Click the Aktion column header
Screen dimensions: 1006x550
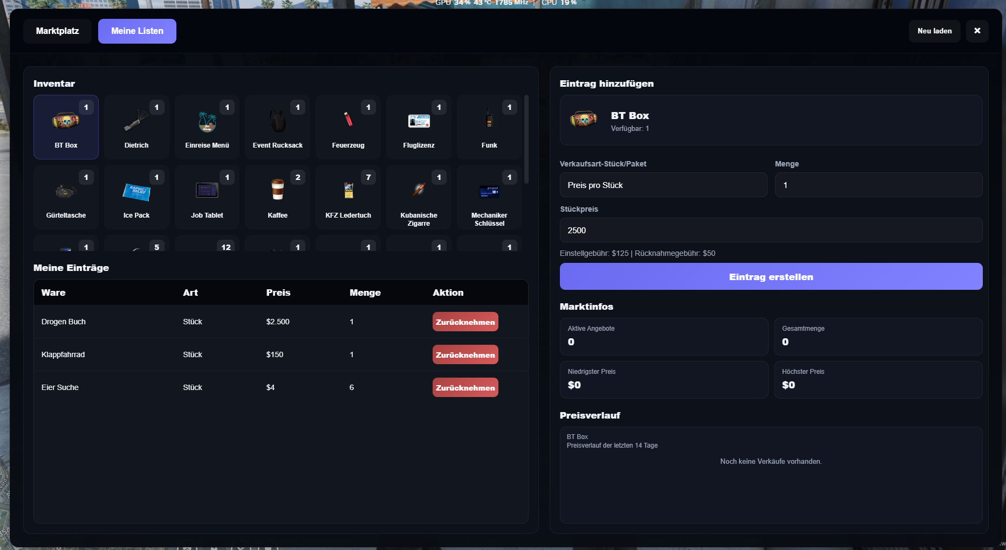448,293
